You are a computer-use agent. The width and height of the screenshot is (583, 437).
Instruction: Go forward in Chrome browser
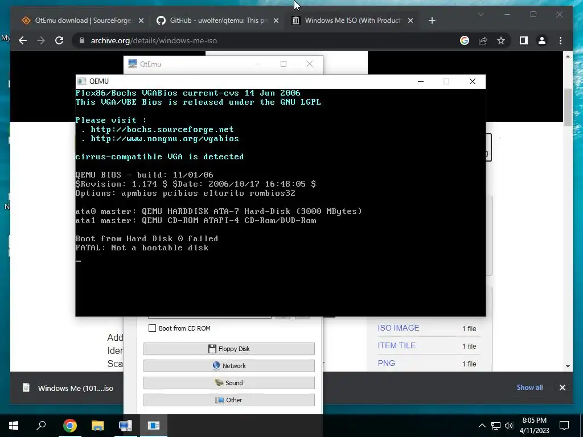(41, 40)
